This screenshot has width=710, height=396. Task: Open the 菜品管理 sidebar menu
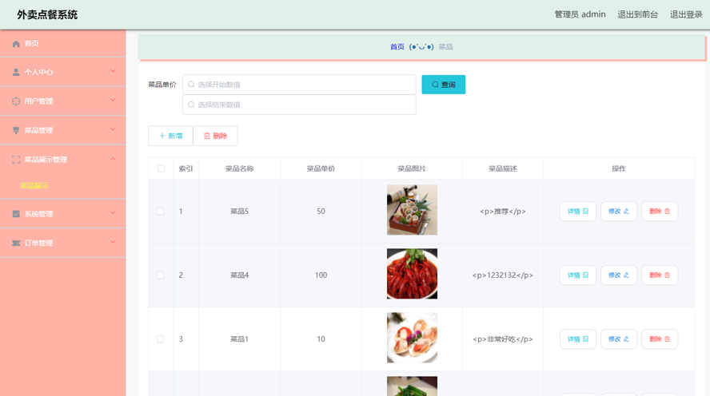point(63,130)
